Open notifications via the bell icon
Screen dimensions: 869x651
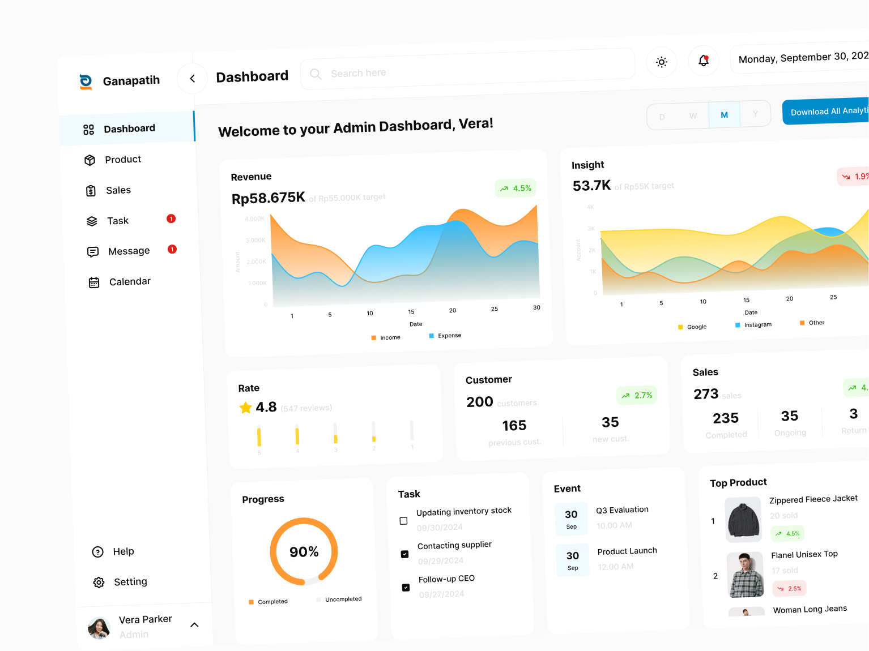click(x=703, y=61)
